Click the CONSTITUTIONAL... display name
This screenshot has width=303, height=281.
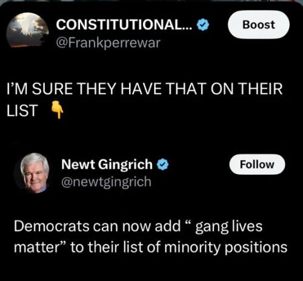(x=124, y=25)
